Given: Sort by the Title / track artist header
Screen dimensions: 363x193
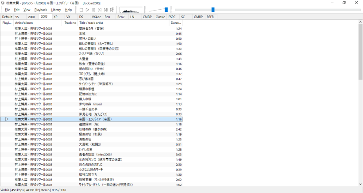Looking at the screenshot, I should click(124, 23).
